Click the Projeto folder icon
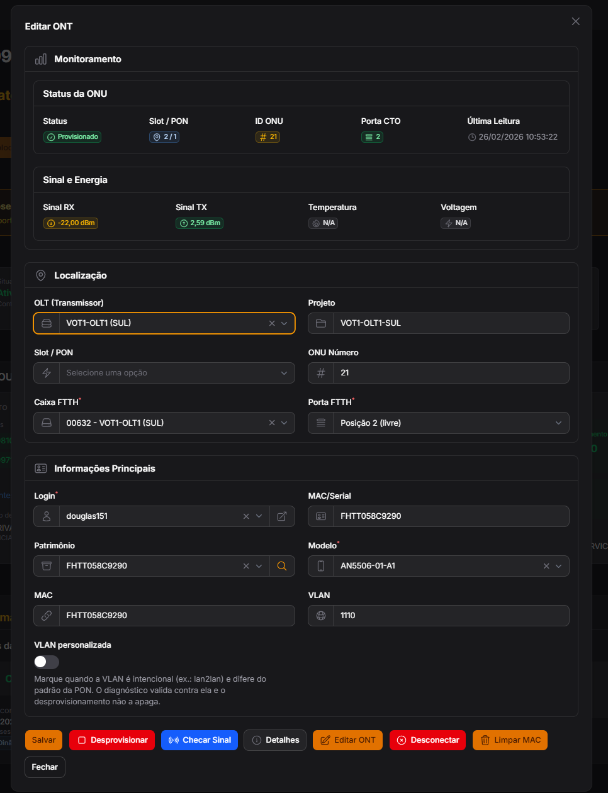 [x=321, y=323]
